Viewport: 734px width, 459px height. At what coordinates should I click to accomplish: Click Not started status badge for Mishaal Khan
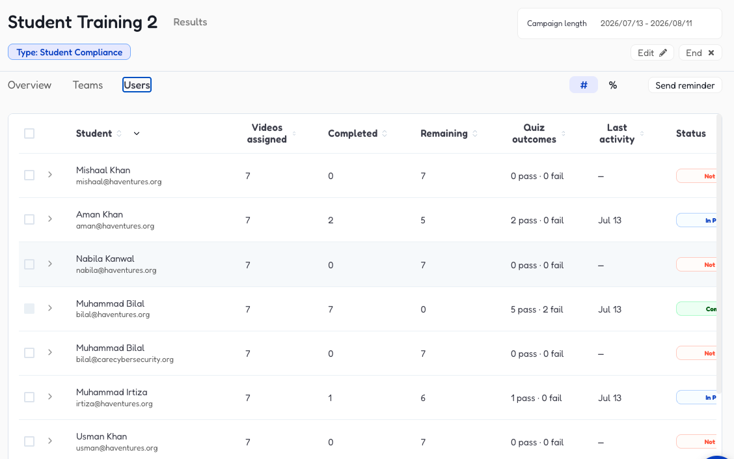pos(696,176)
